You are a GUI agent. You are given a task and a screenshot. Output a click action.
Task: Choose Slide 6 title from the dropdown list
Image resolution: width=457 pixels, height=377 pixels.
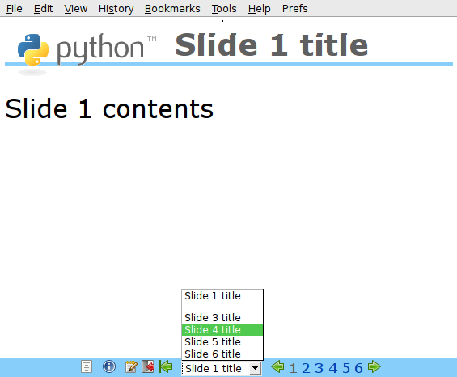tap(222, 354)
